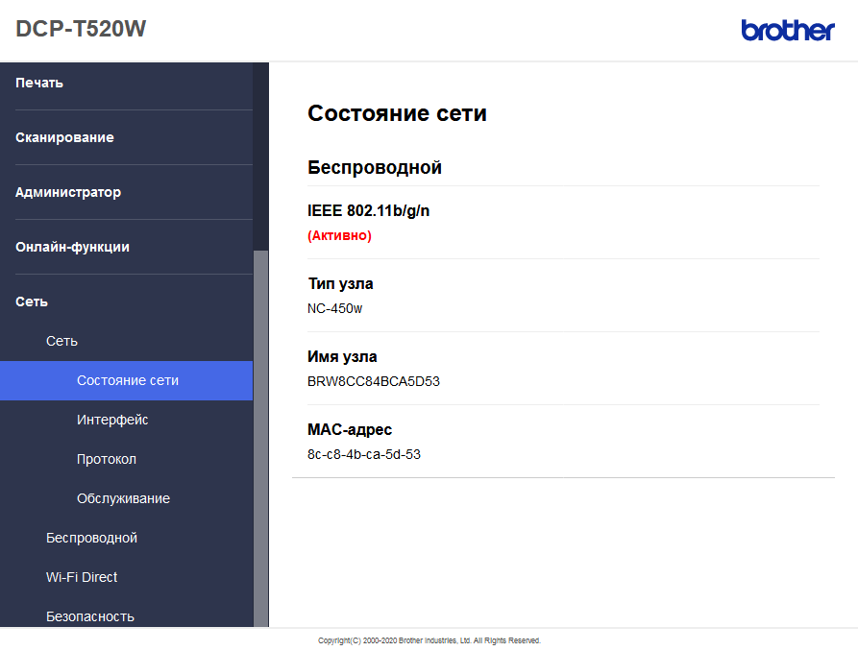Click the node name BRW8CC84BCA5D53
Image resolution: width=858 pixels, height=651 pixels.
point(374,381)
